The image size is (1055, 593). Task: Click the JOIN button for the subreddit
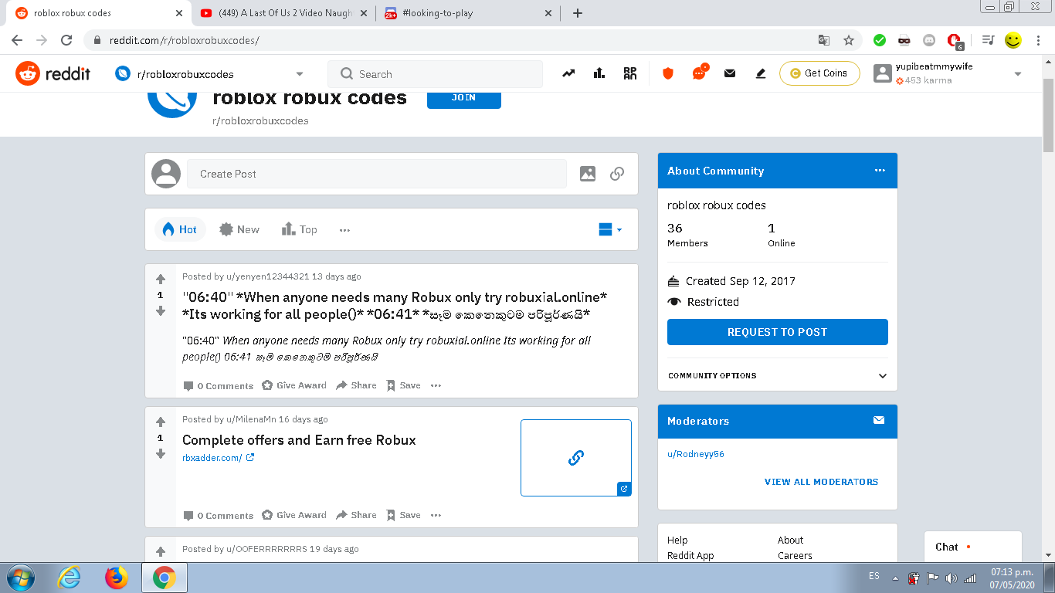coord(463,99)
